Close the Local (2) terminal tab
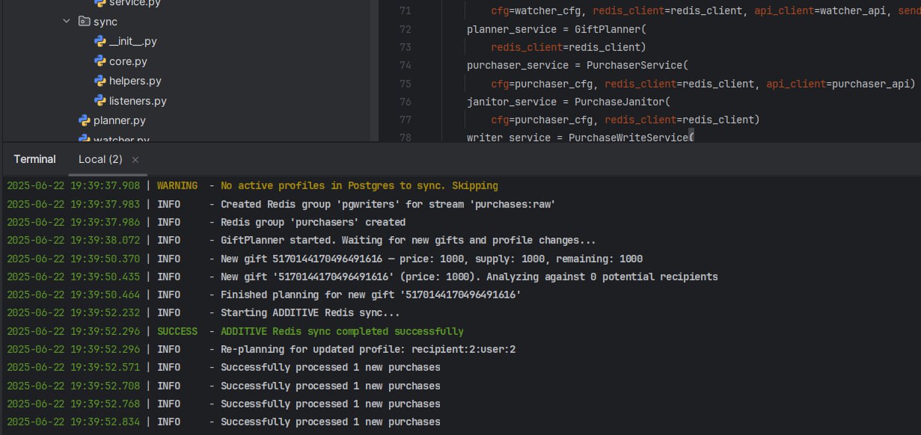Viewport: 921px width, 435px height. (x=135, y=160)
